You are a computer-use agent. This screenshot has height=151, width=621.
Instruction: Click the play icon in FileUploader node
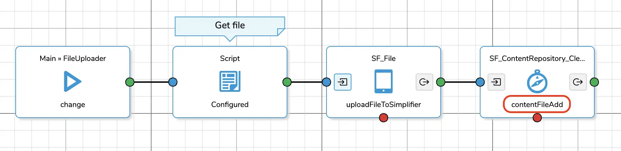click(73, 82)
